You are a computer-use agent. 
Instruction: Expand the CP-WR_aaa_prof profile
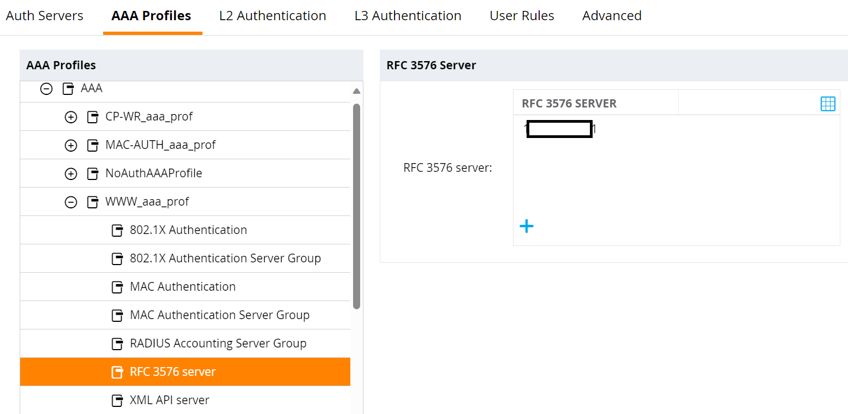coord(71,117)
